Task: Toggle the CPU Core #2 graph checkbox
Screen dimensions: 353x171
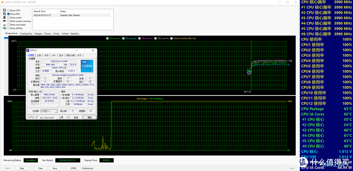Action: point(123,39)
